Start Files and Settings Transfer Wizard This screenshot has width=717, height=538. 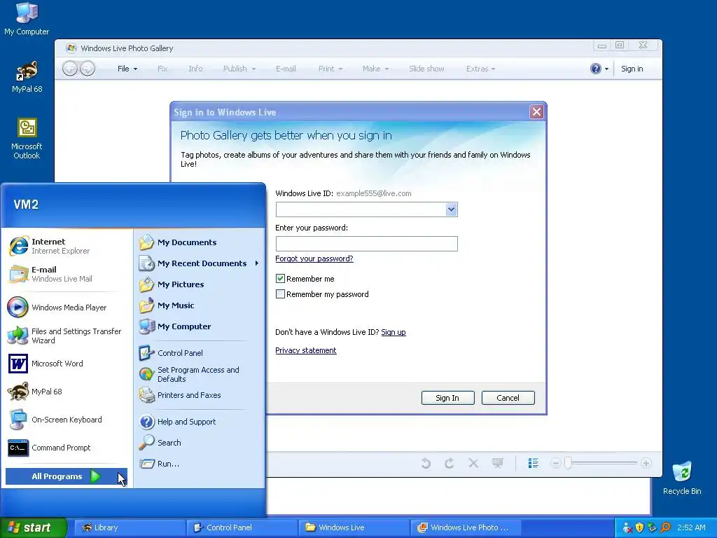tap(64, 336)
